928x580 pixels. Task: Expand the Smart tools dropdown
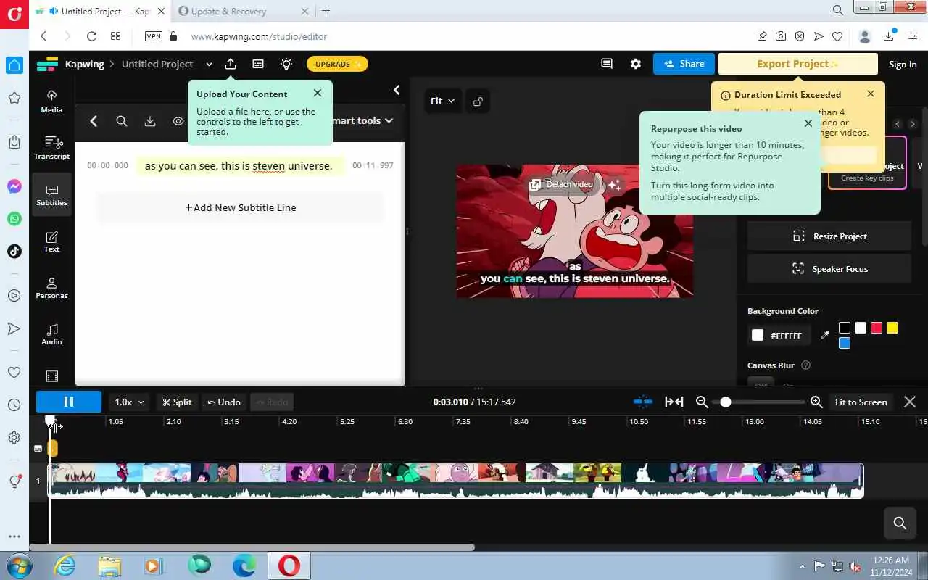point(362,120)
